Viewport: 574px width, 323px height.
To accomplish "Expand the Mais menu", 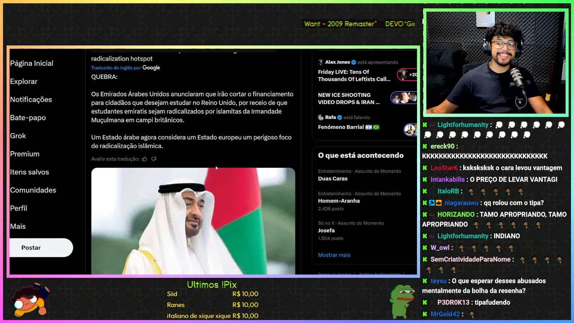I will (18, 226).
